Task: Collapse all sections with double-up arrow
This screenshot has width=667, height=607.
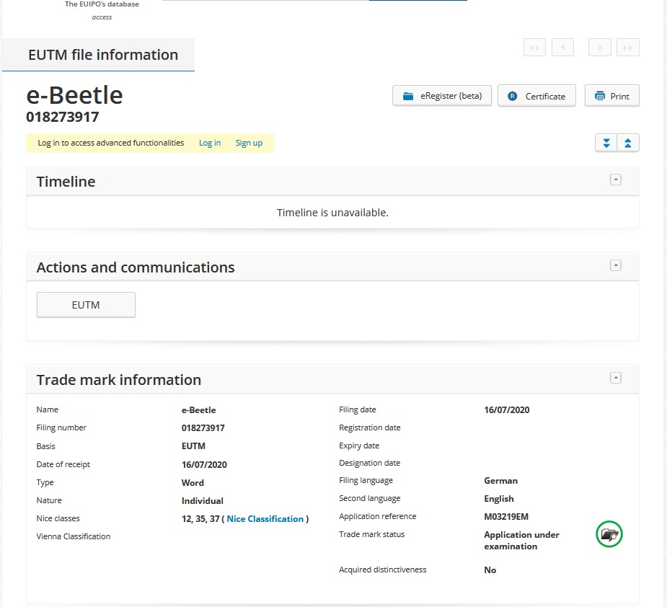Action: [628, 143]
